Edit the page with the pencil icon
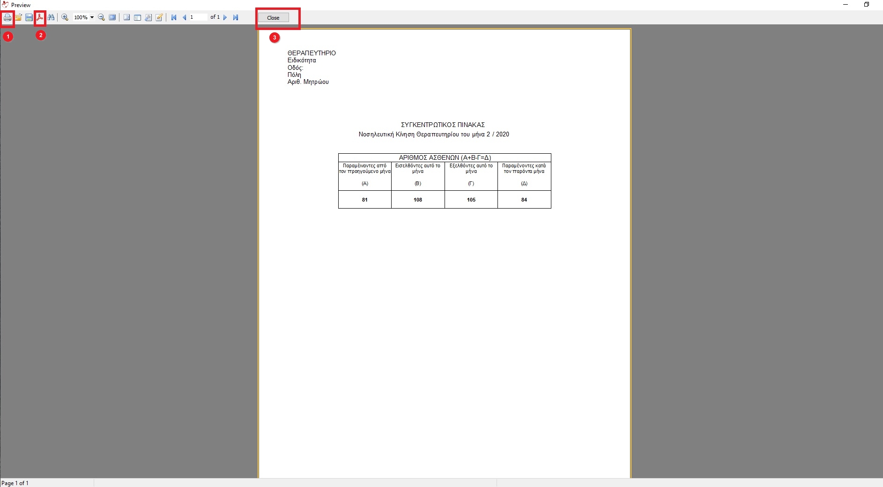This screenshot has width=883, height=487. point(159,17)
